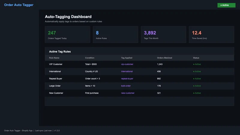The height and width of the screenshot is (135, 240).
Task: Select the Orders Tagged Today card
Action: (x=67, y=34)
